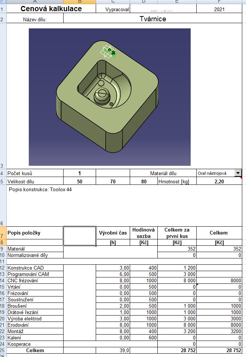
Task: Click the row 25 header
Action: click(x=3, y=350)
